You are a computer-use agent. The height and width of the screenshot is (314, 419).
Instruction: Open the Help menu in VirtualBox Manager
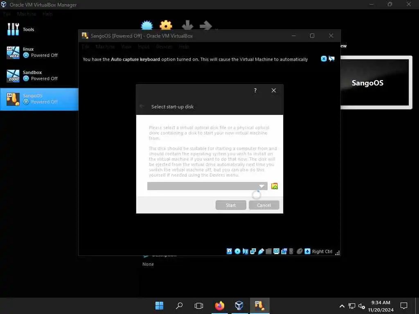47,14
